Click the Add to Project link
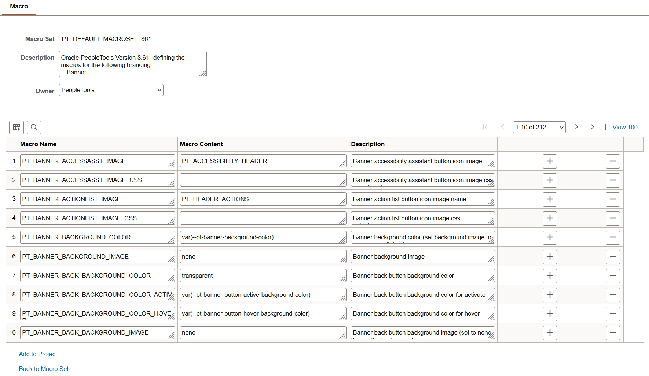Screen dimensions: 649x376 point(38,354)
